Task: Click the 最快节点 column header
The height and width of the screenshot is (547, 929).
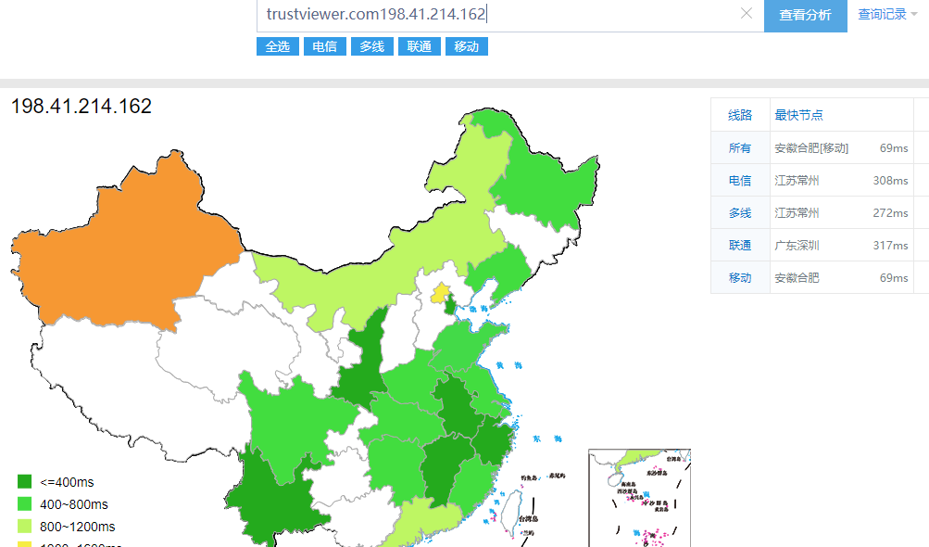Action: pos(798,115)
